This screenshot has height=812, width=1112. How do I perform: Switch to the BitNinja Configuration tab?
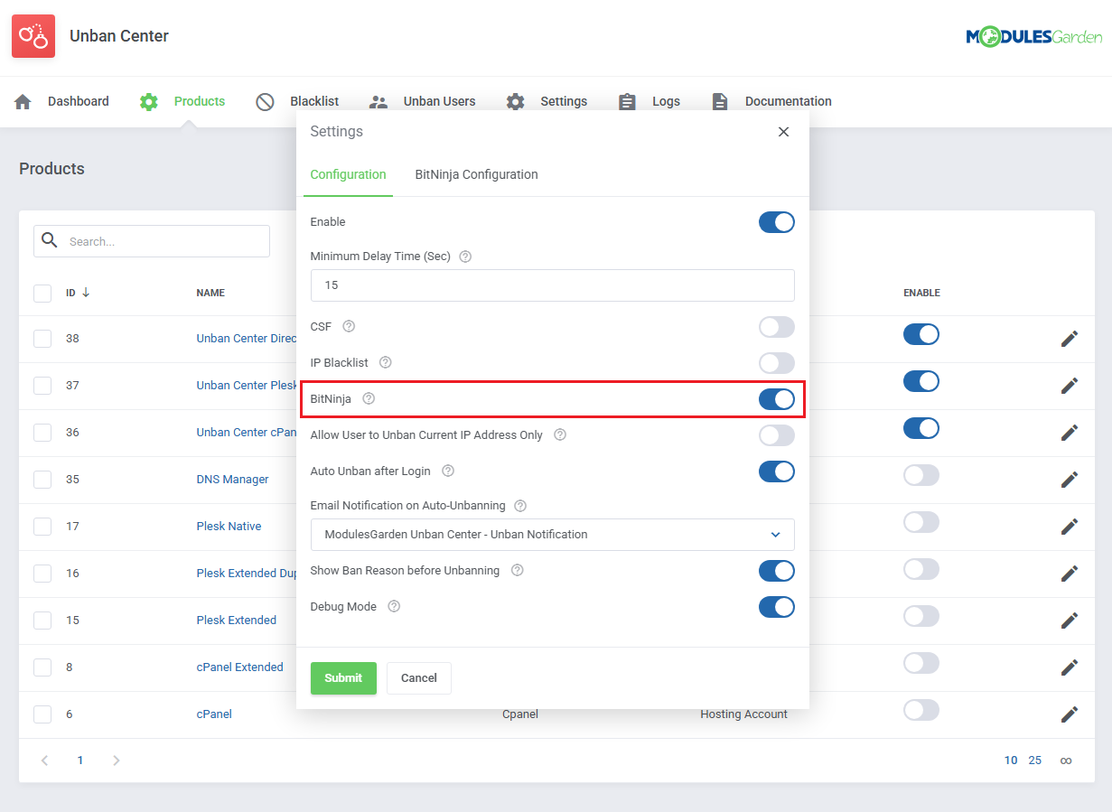(x=476, y=174)
